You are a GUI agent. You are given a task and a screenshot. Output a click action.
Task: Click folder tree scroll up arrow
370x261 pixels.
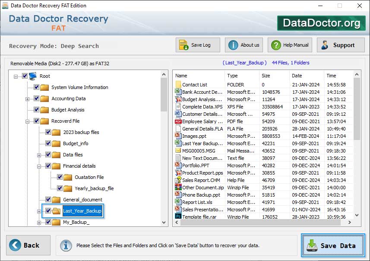164,75
